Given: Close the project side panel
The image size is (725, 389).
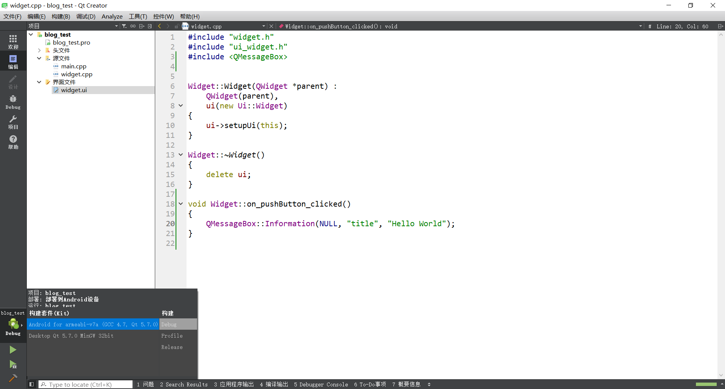Looking at the screenshot, I should click(x=150, y=26).
